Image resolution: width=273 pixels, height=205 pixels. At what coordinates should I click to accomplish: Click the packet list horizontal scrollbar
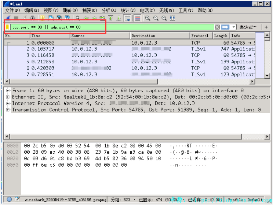coord(128,81)
